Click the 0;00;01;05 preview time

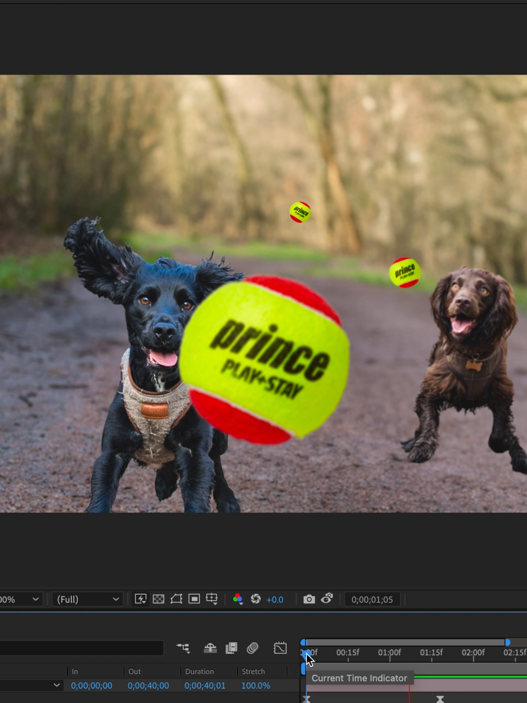pos(372,599)
